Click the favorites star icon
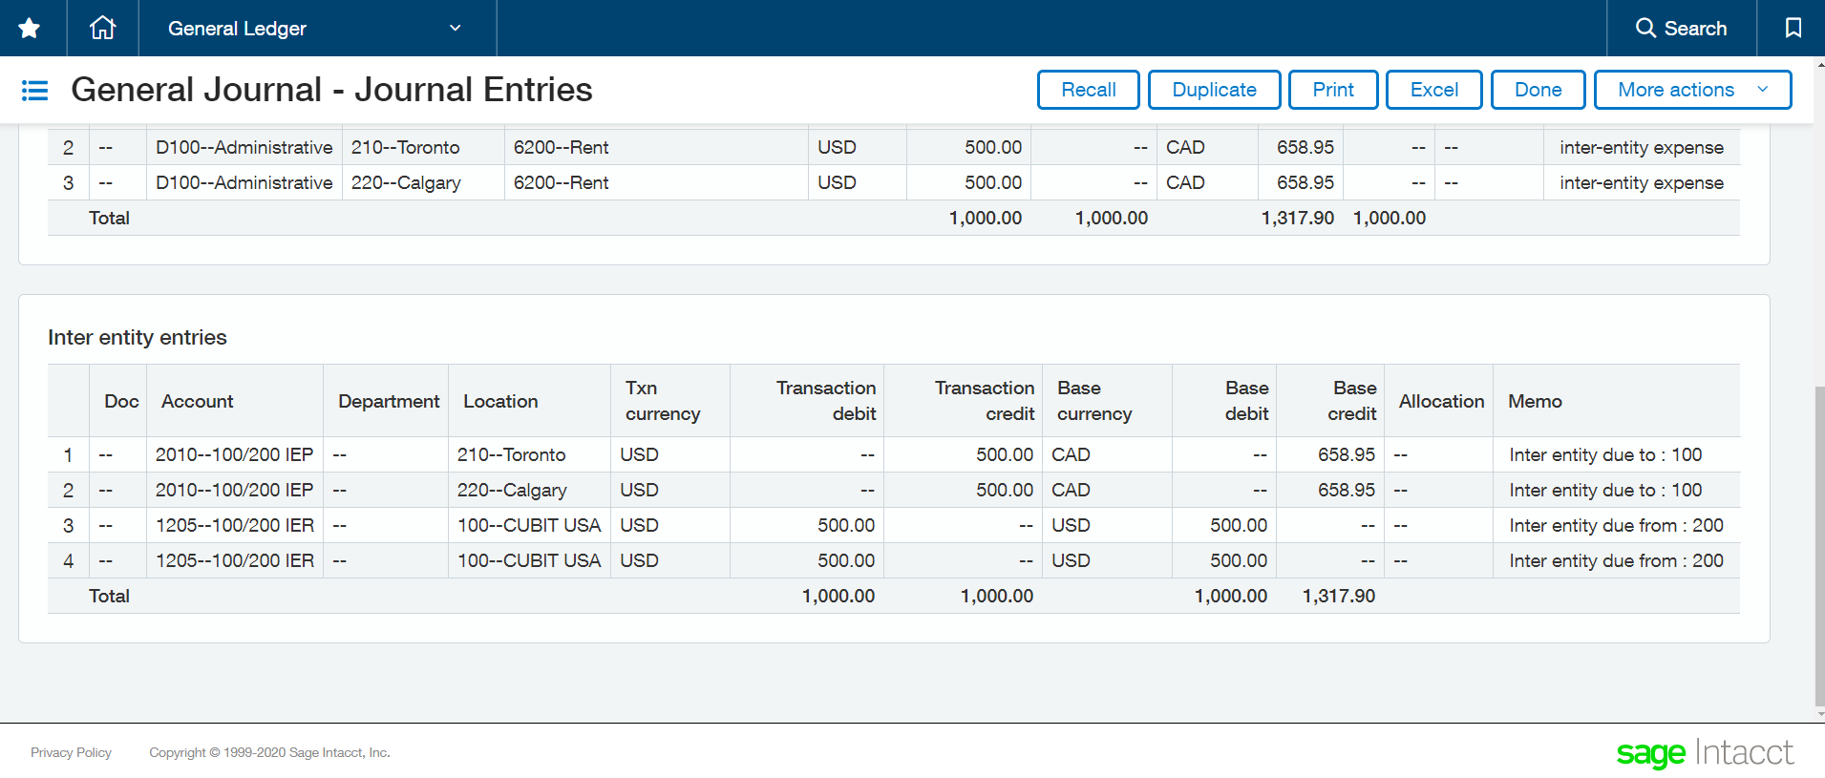Screen dimensions: 1825x778 [30, 29]
